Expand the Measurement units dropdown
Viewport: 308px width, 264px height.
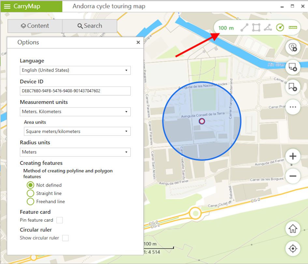click(75, 112)
